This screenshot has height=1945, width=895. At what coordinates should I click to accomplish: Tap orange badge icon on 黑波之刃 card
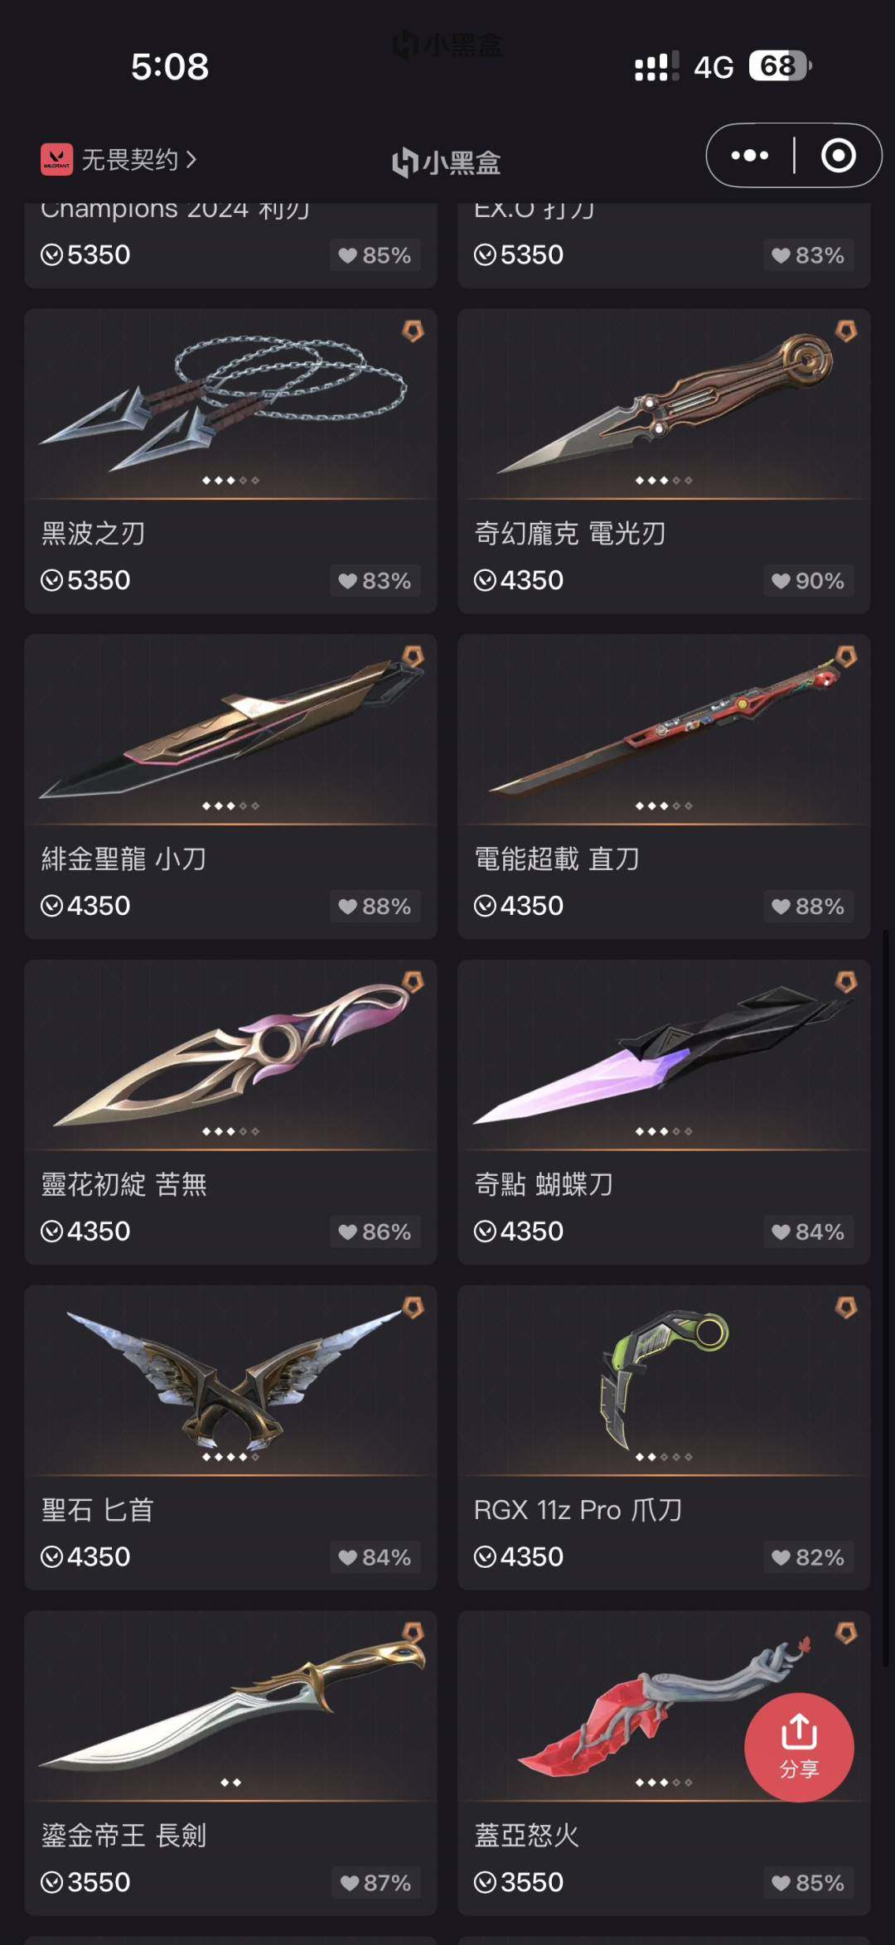(413, 331)
